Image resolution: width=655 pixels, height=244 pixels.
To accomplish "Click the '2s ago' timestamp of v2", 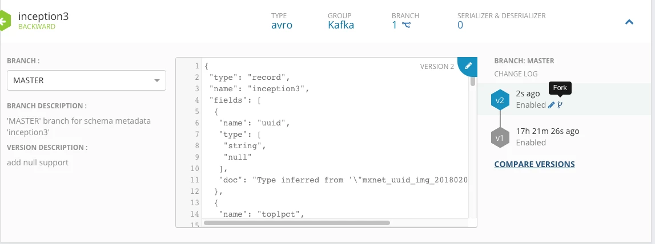I will (x=528, y=93).
